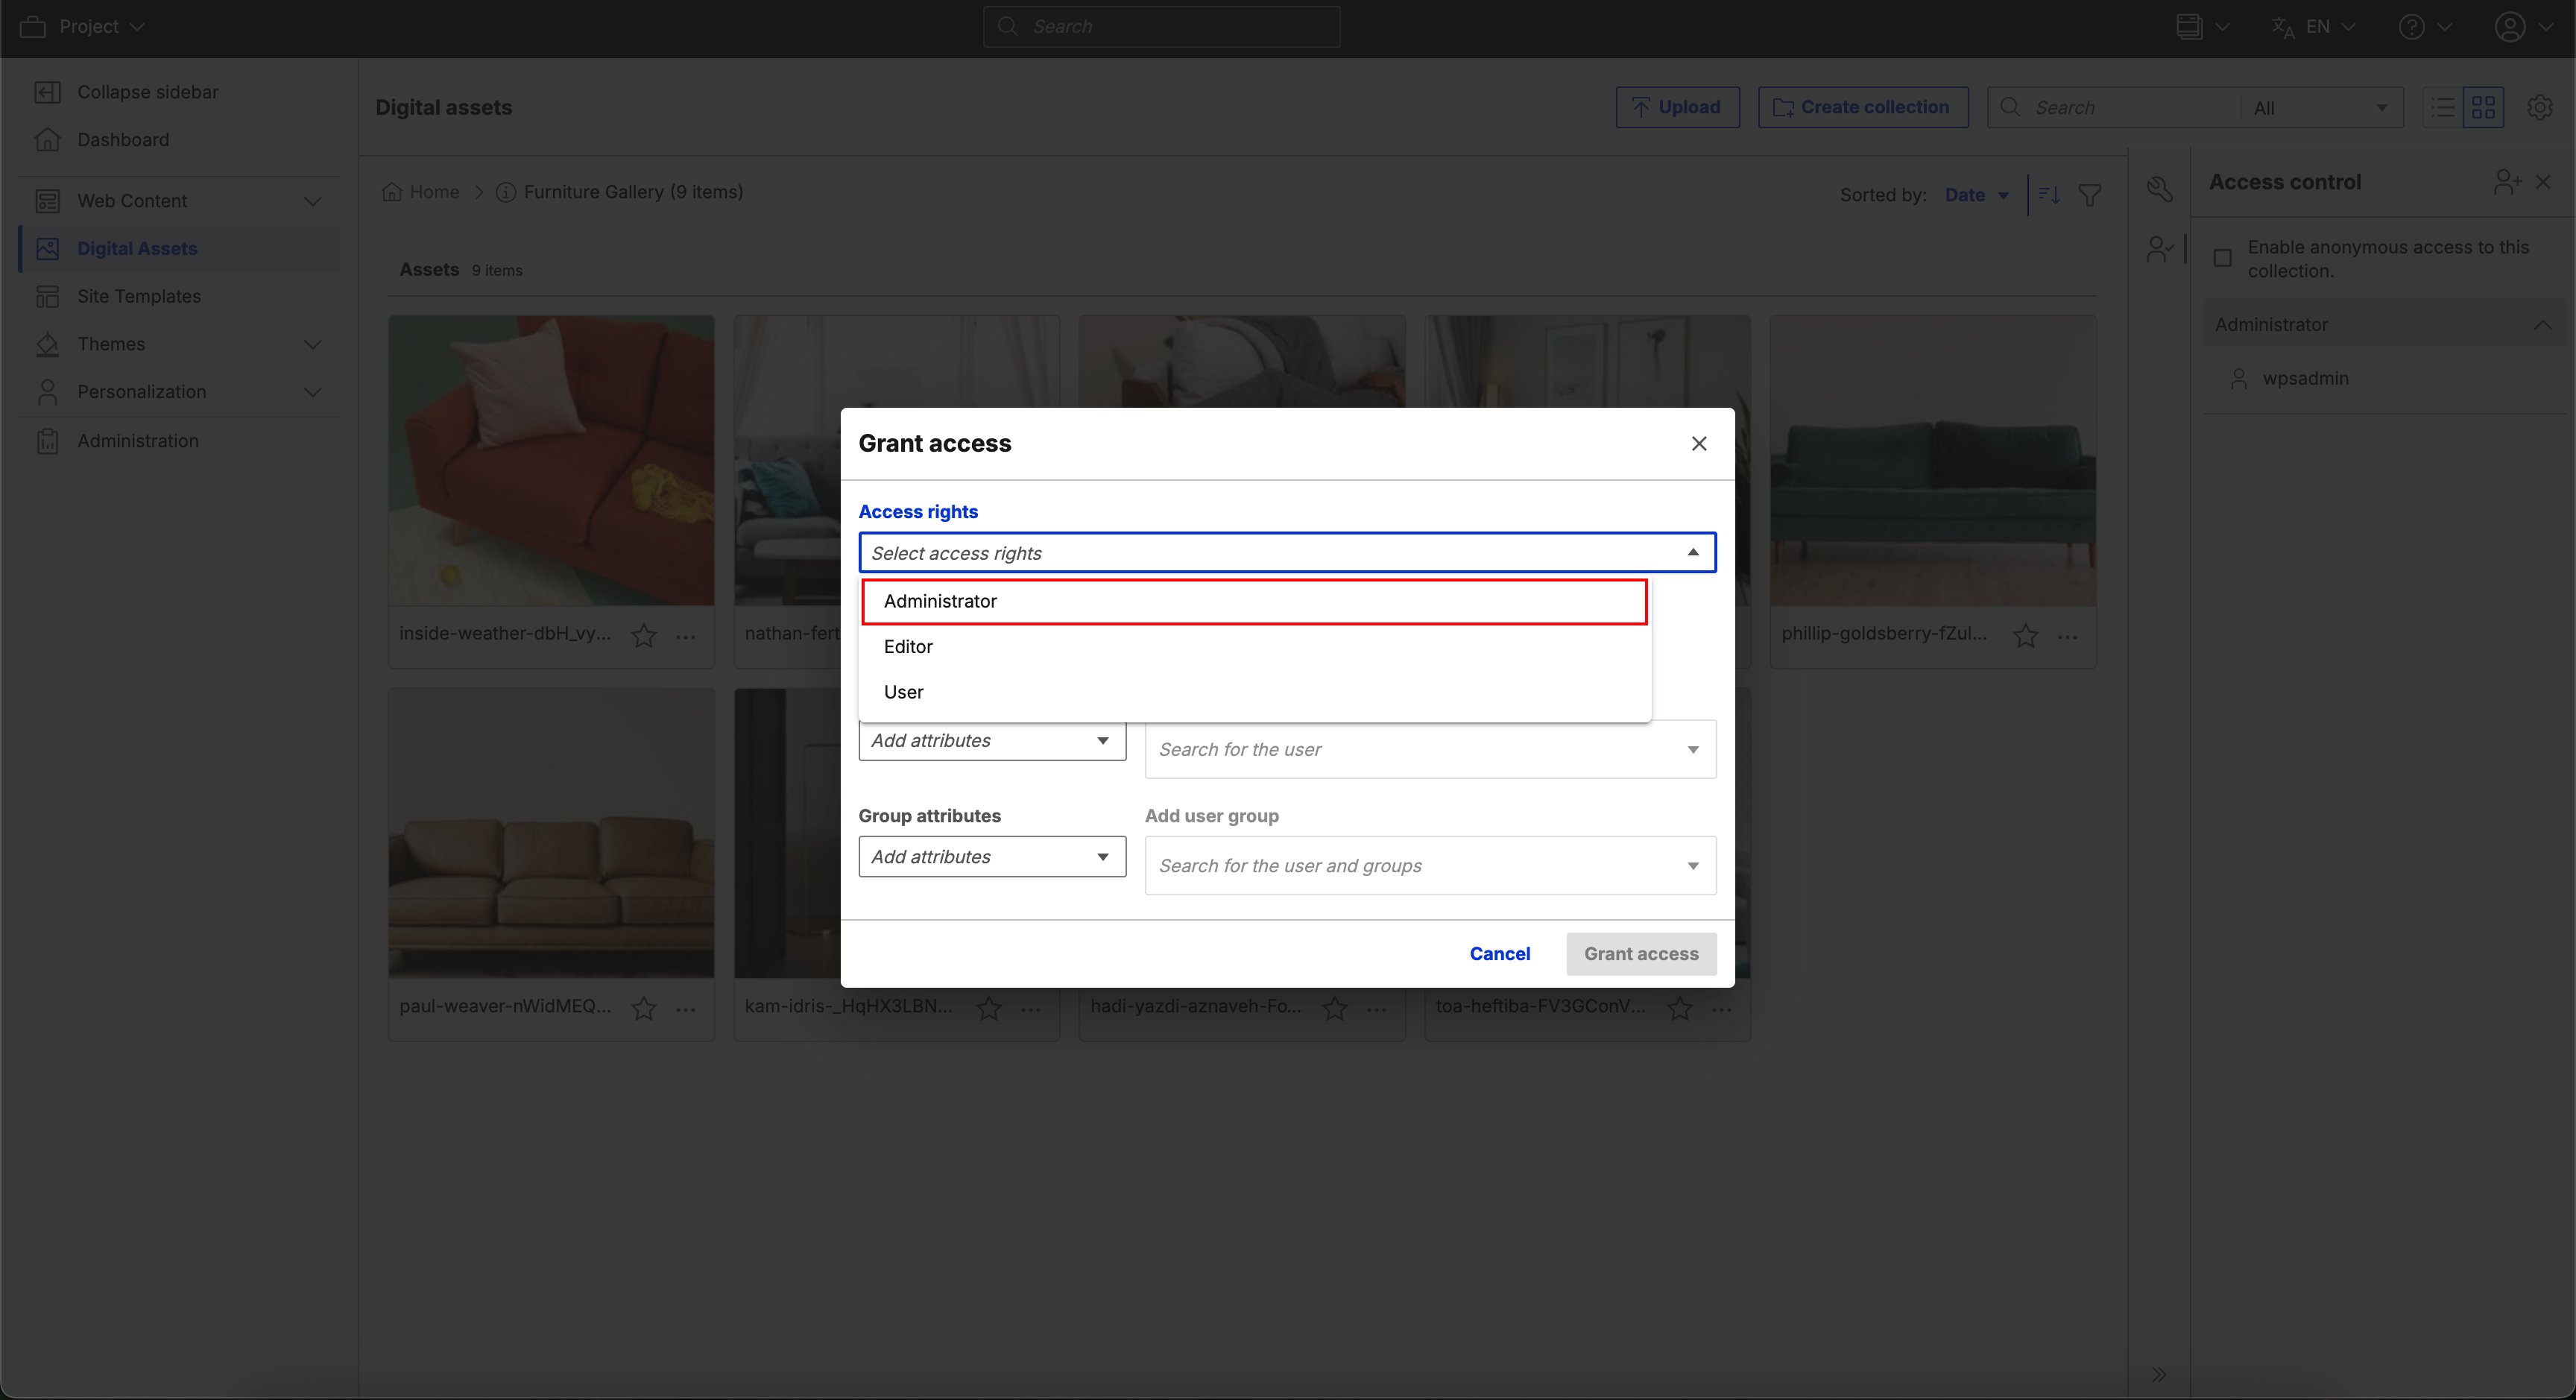The width and height of the screenshot is (2576, 1400).
Task: Select Editor from access rights list
Action: [908, 647]
